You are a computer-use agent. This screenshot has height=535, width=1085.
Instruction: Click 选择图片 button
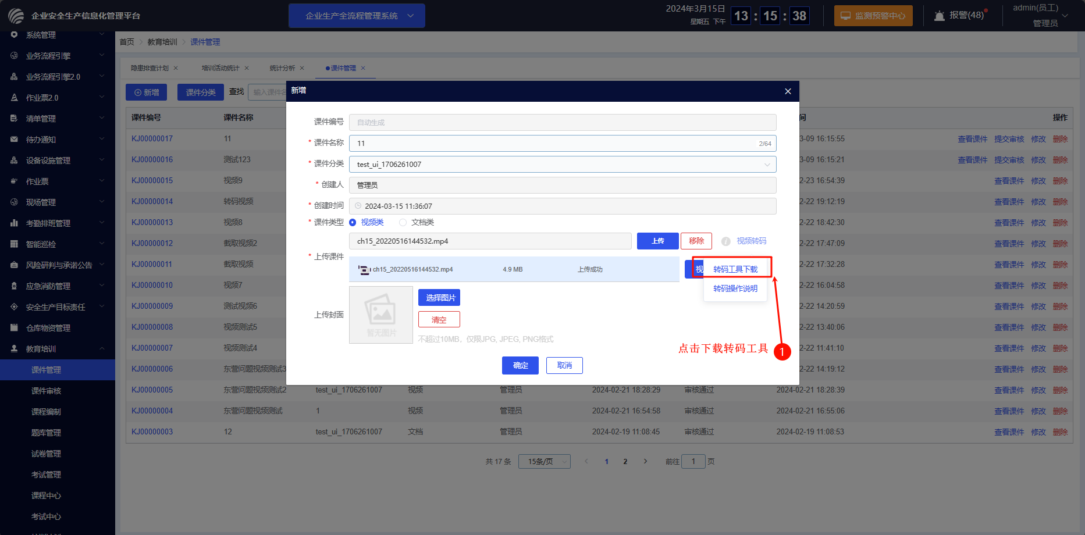(x=439, y=298)
